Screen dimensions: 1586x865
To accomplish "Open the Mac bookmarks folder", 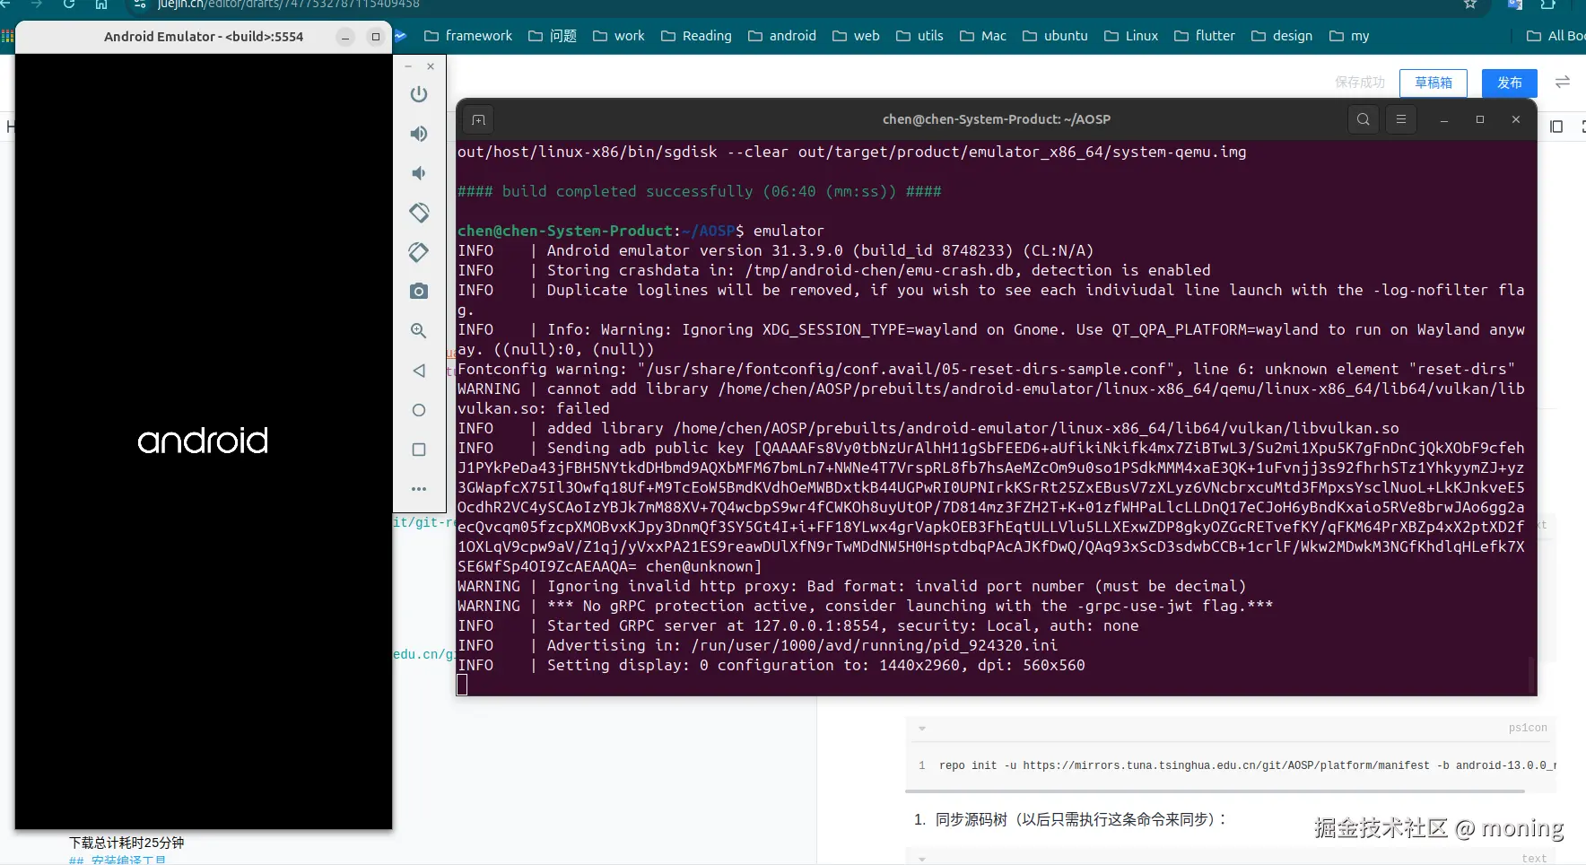I will (983, 36).
